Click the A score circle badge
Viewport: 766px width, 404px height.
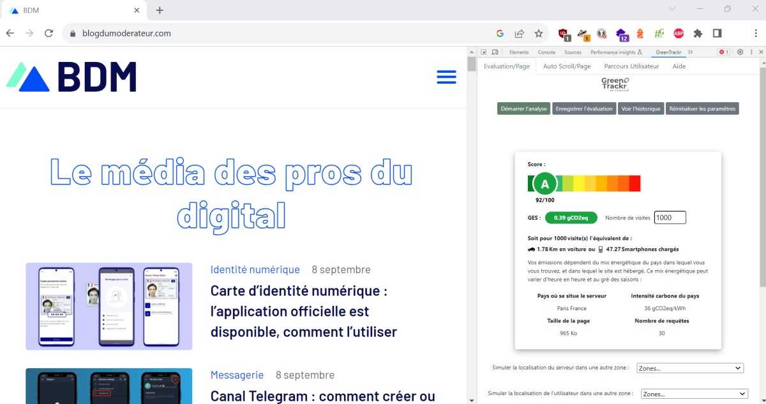[x=544, y=184]
